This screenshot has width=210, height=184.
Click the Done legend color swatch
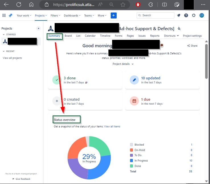pyautogui.click(x=131, y=166)
